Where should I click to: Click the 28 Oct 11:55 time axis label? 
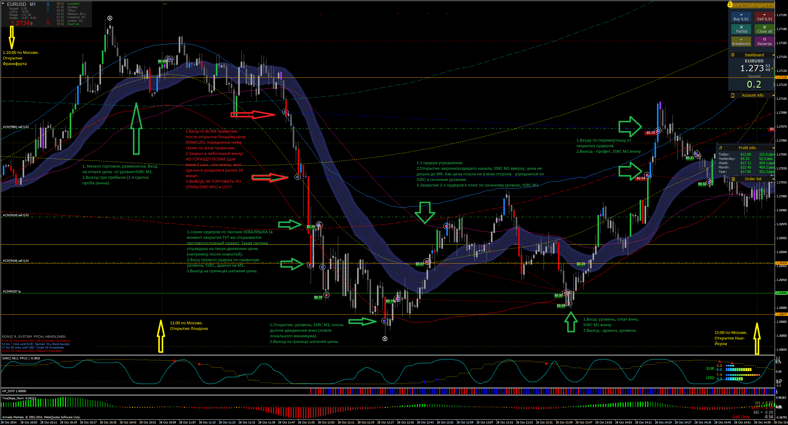(x=306, y=423)
